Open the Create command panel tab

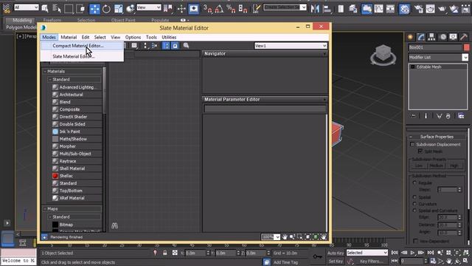[410, 37]
